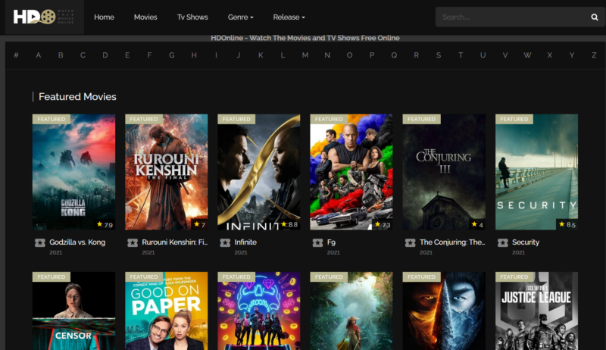The width and height of the screenshot is (606, 350).
Task: Open the Release dropdown menu
Action: point(289,17)
